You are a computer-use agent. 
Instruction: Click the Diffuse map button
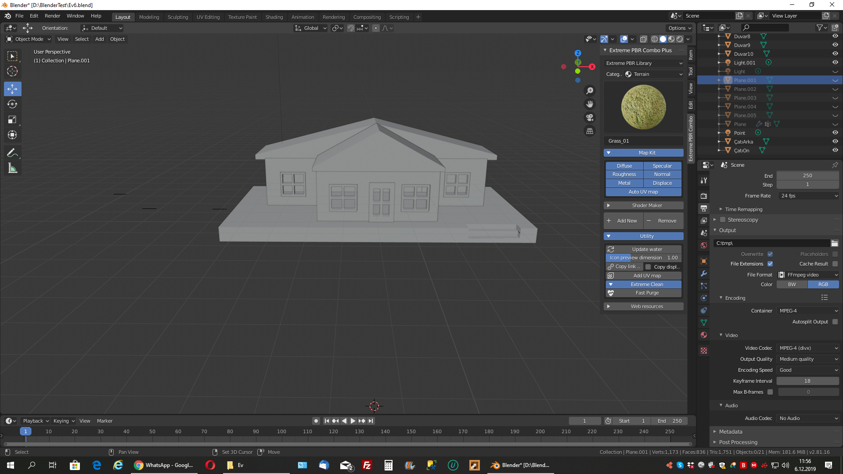tap(624, 166)
